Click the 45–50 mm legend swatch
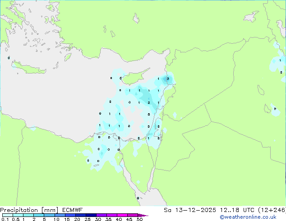The image size is (286, 221). 133,215
